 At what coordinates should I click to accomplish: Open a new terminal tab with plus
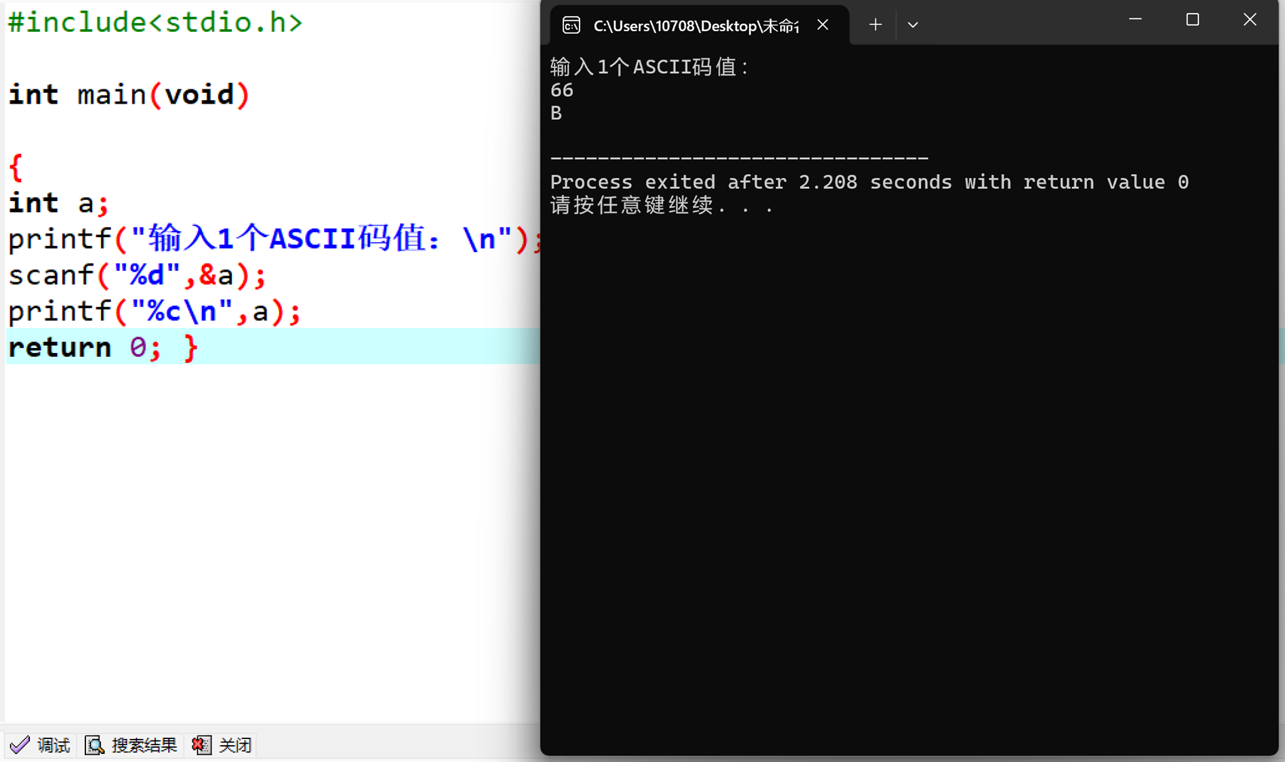click(x=876, y=25)
